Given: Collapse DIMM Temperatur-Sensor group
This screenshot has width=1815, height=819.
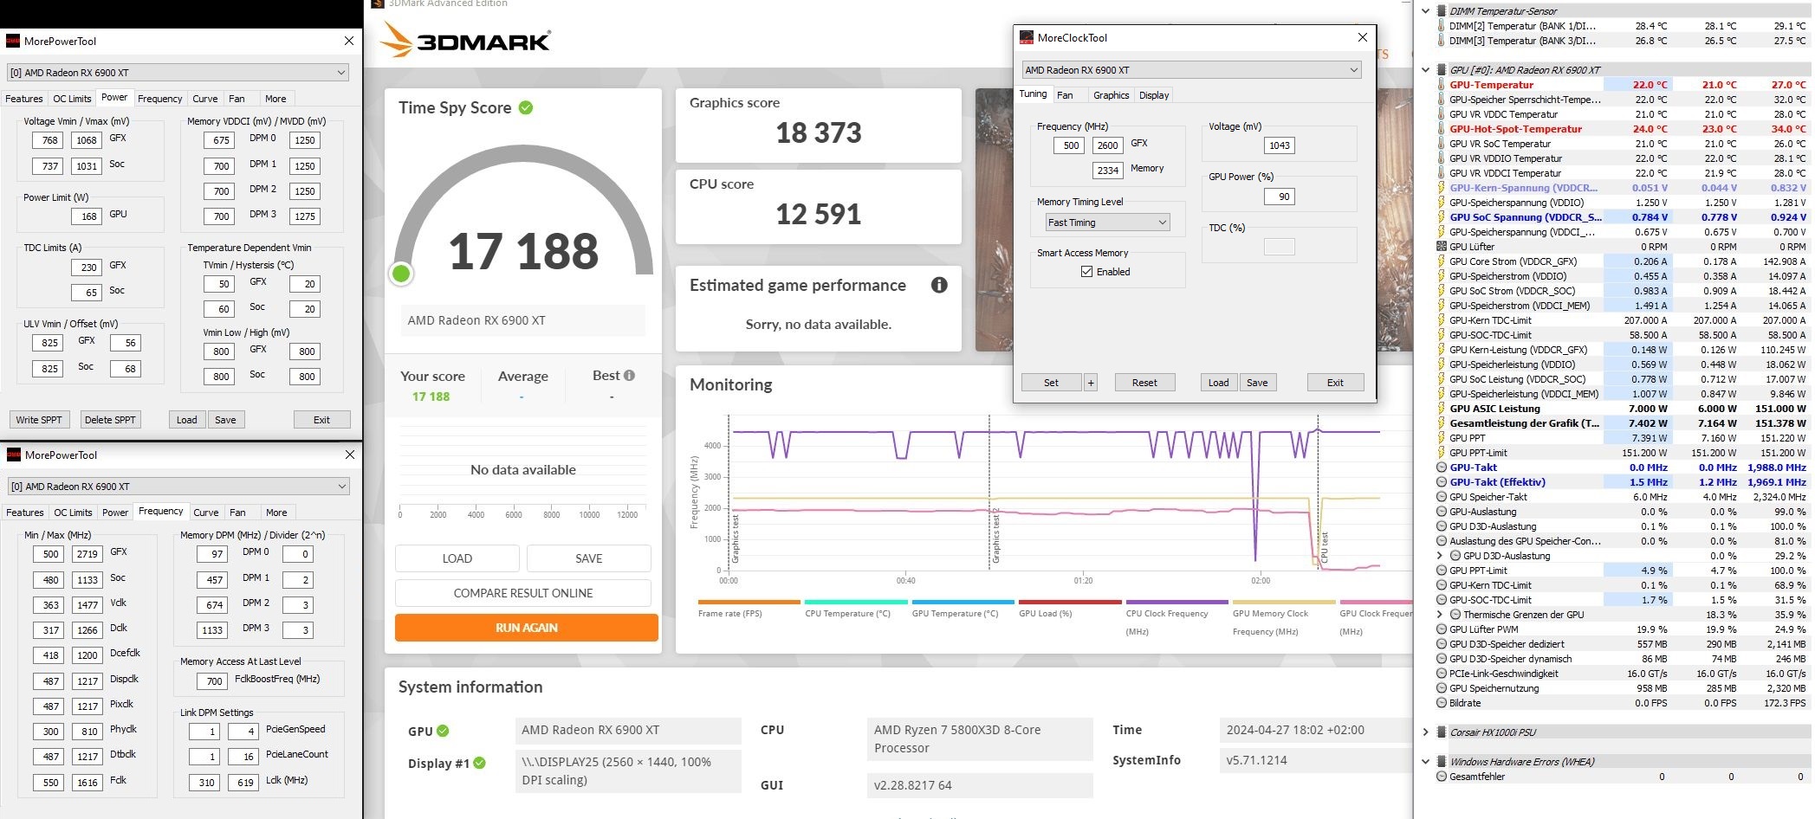Looking at the screenshot, I should coord(1426,11).
